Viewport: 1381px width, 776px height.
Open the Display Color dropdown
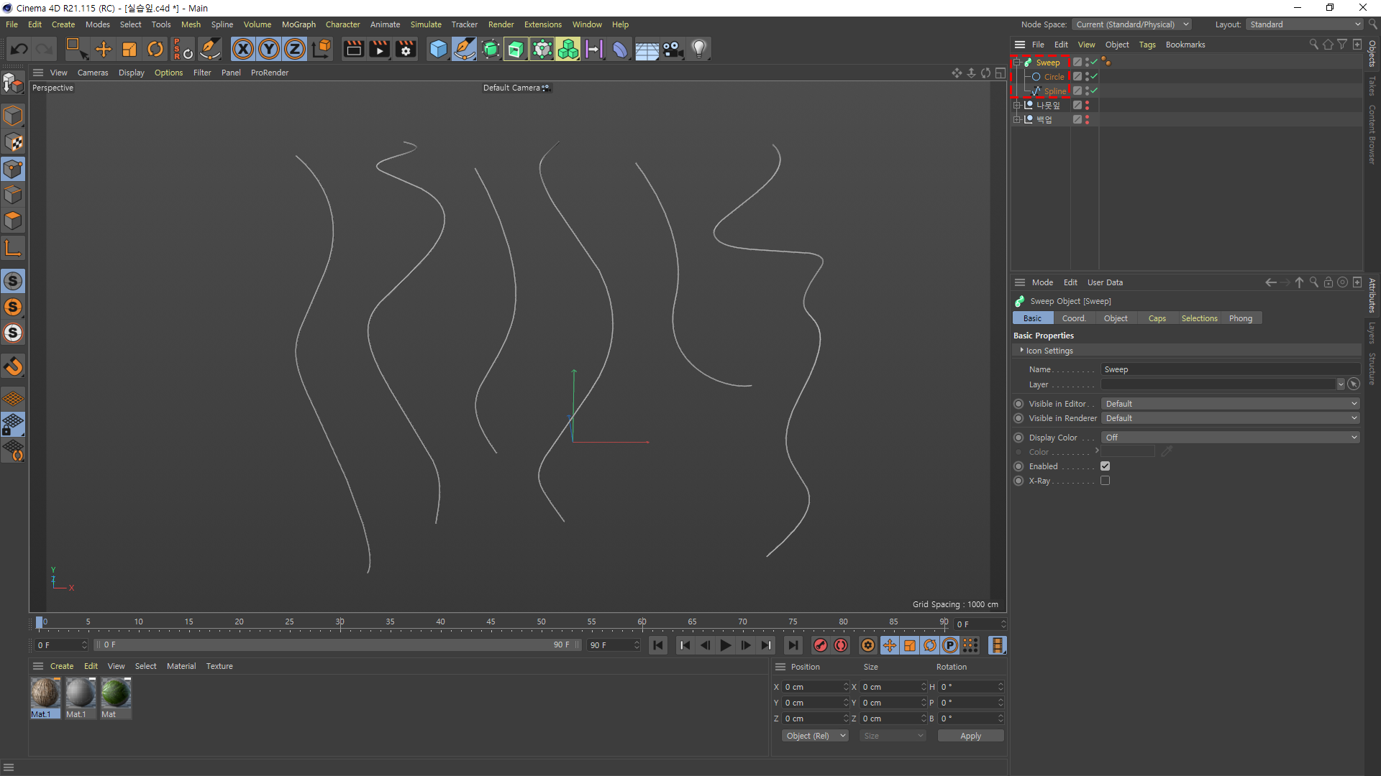pyautogui.click(x=1230, y=438)
